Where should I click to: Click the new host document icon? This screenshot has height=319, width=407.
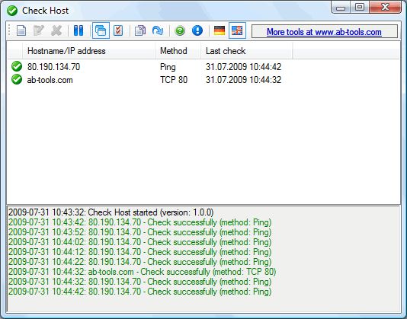[x=21, y=30]
